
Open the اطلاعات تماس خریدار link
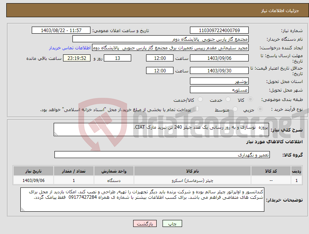pyautogui.click(x=70, y=48)
